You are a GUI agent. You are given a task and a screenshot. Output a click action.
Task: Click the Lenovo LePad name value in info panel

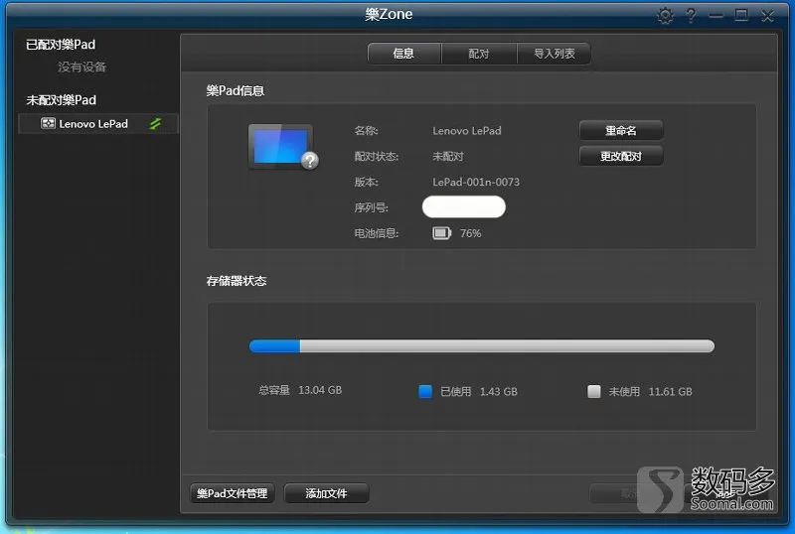point(467,131)
